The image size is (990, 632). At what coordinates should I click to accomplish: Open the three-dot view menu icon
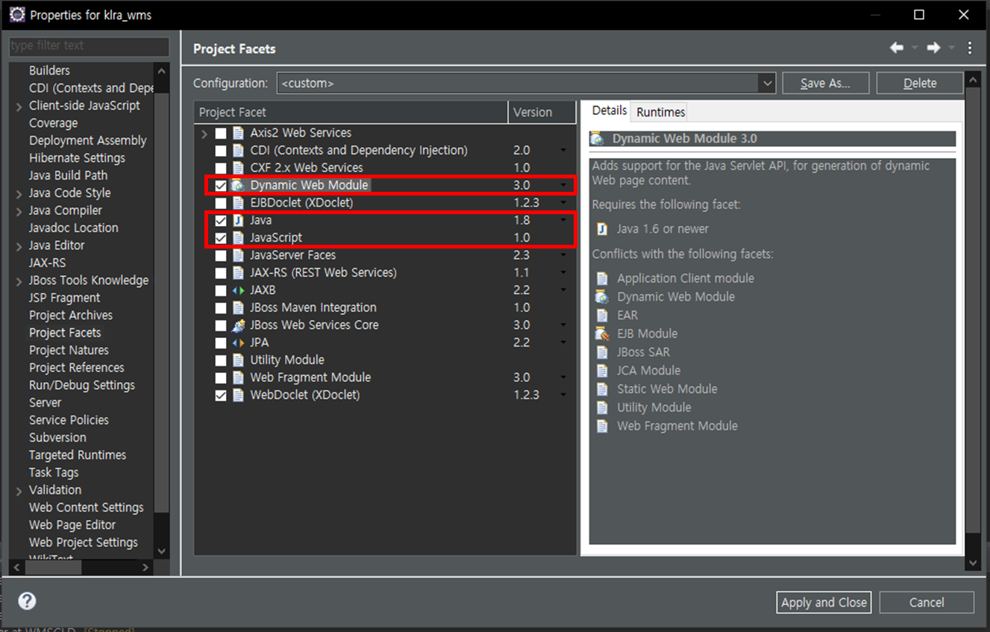click(969, 49)
